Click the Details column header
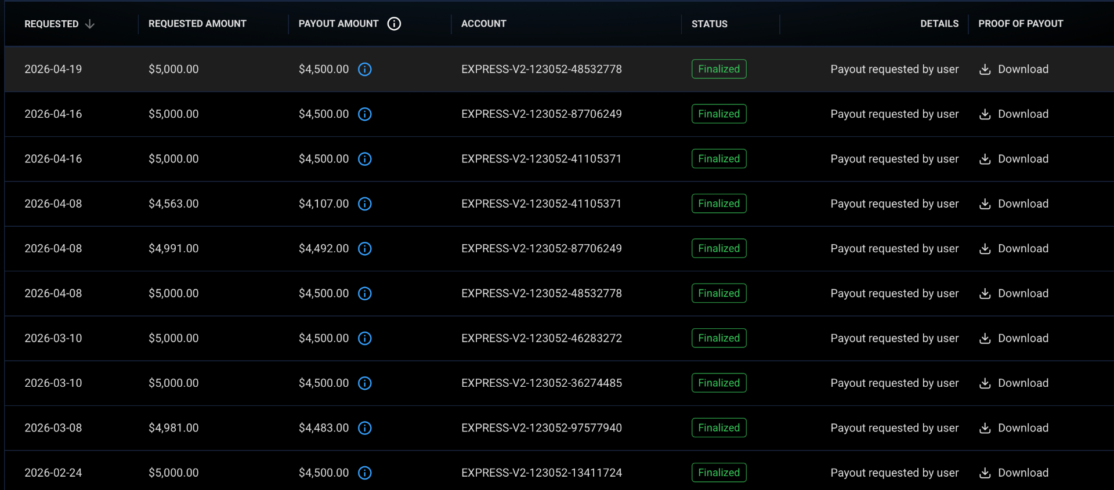 tap(939, 24)
